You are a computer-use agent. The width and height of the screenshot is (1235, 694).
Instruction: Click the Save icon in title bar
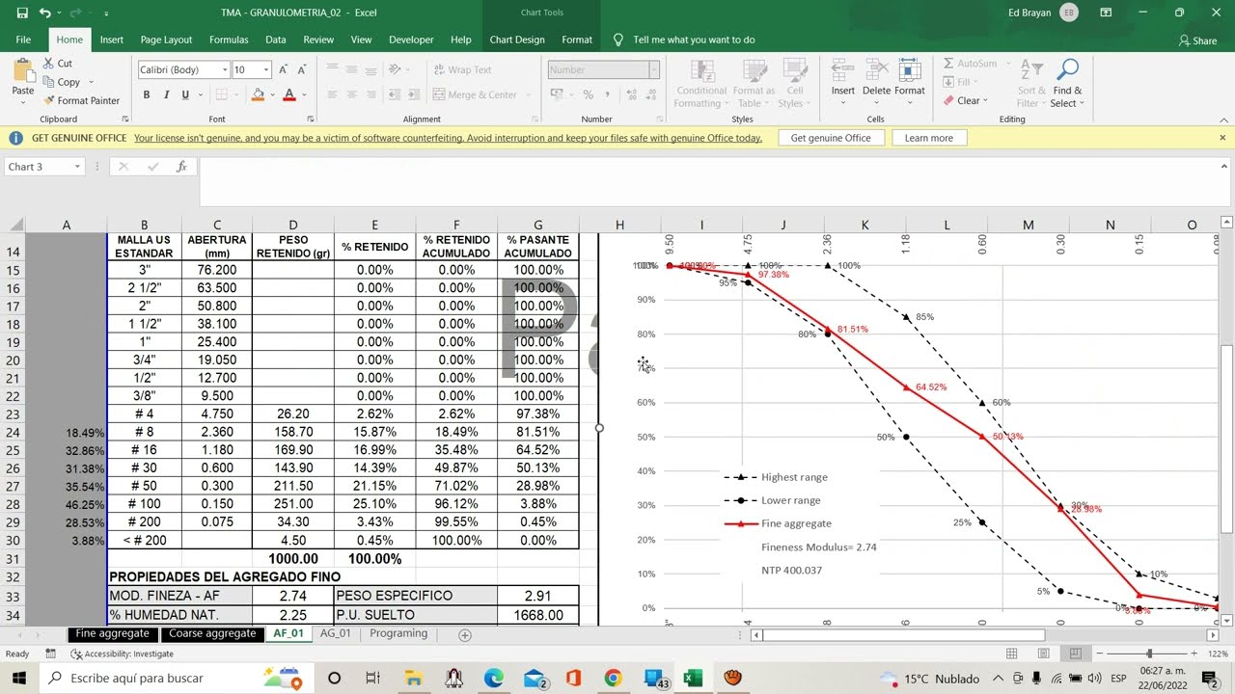coord(21,13)
